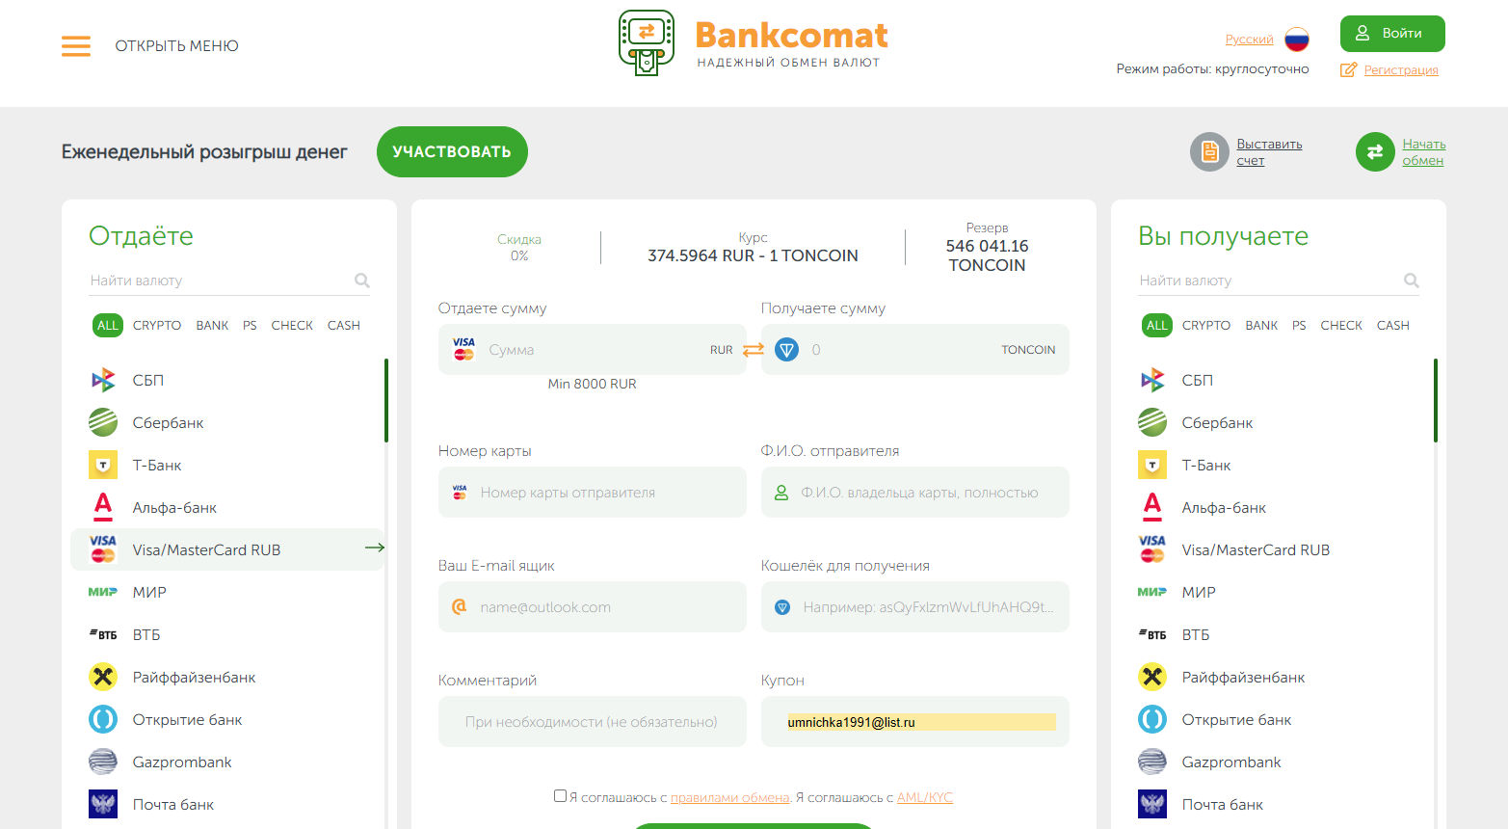
Task: Click the registration pencil icon
Action: (1349, 69)
